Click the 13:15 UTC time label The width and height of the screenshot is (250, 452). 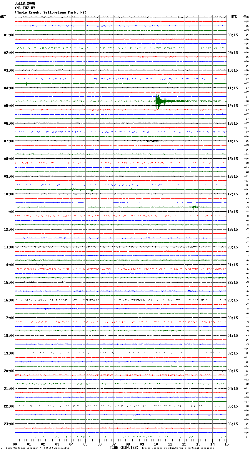[233, 123]
